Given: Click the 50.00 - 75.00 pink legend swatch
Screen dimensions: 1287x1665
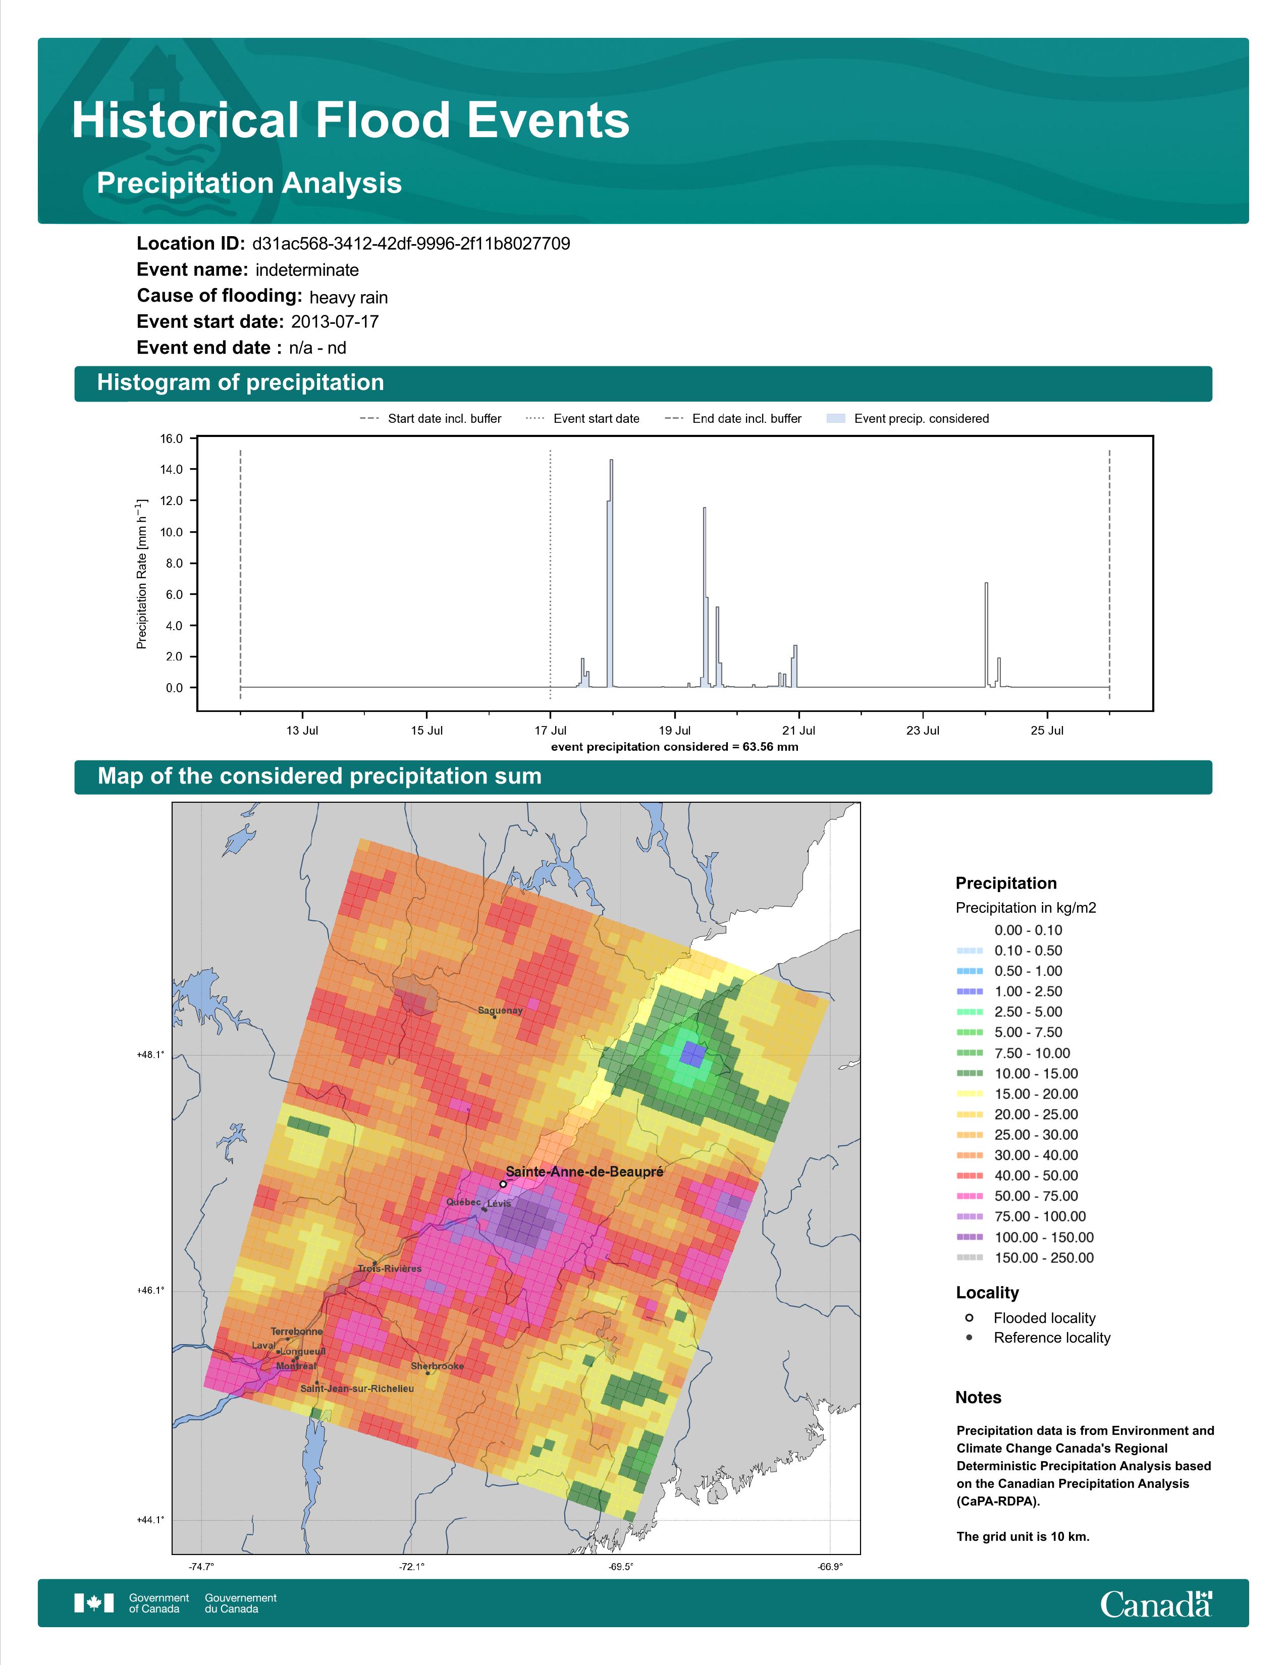Looking at the screenshot, I should point(969,1196).
